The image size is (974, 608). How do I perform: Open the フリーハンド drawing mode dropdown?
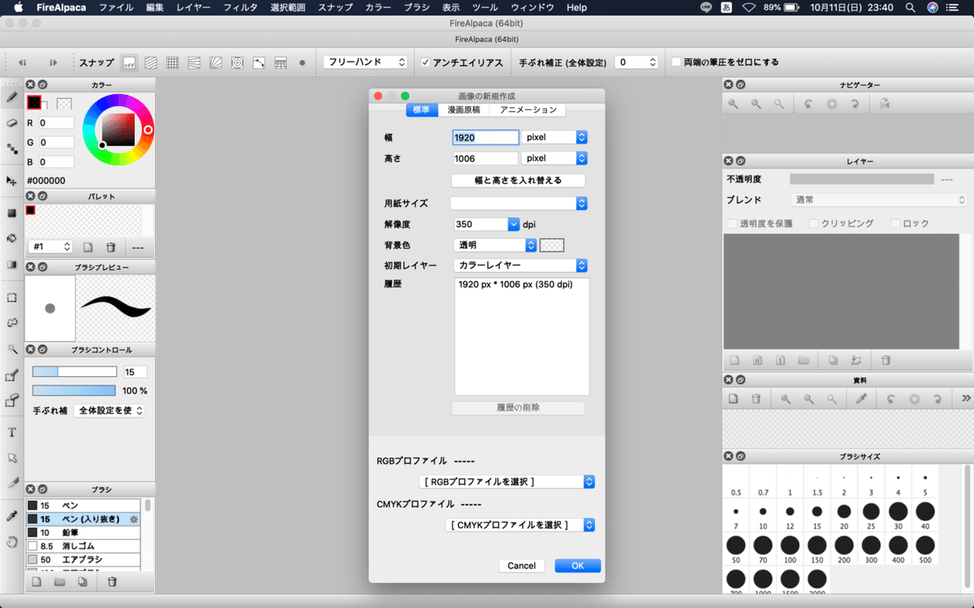point(365,62)
